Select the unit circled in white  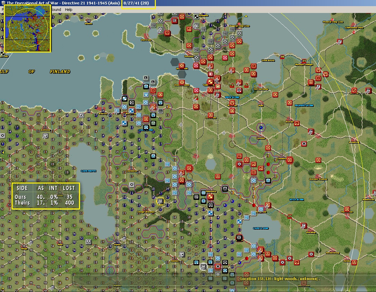(x=203, y=266)
